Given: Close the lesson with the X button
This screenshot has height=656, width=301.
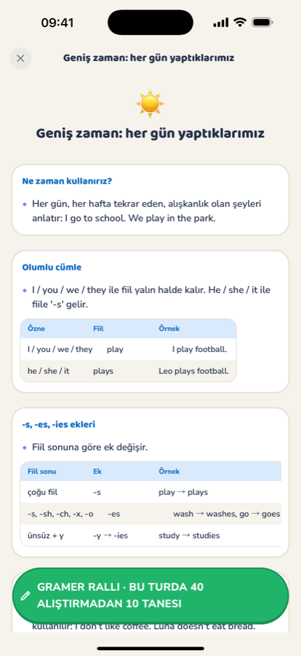Looking at the screenshot, I should [20, 58].
